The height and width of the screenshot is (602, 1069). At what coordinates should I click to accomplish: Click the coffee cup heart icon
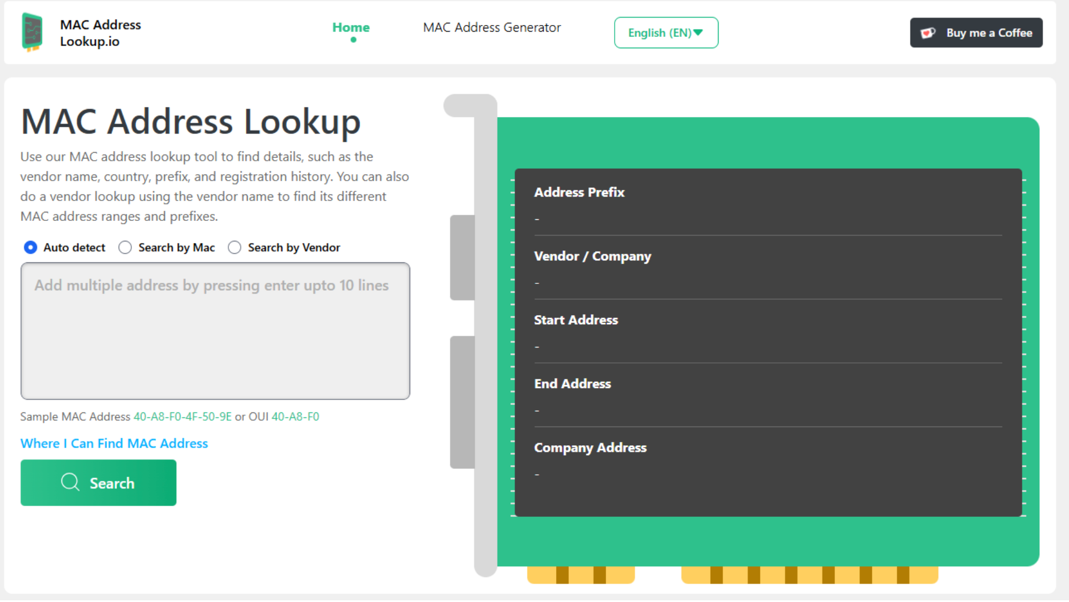[x=928, y=33]
